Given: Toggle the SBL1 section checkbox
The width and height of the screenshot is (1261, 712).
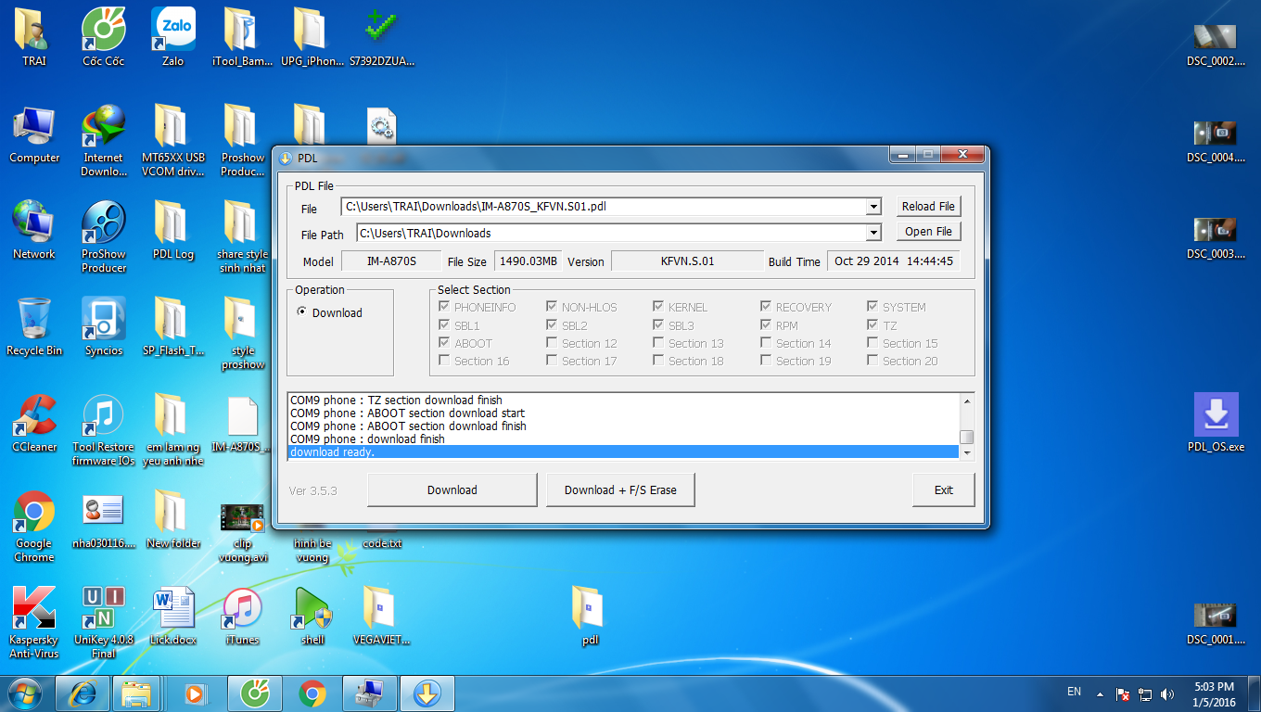Looking at the screenshot, I should 446,325.
